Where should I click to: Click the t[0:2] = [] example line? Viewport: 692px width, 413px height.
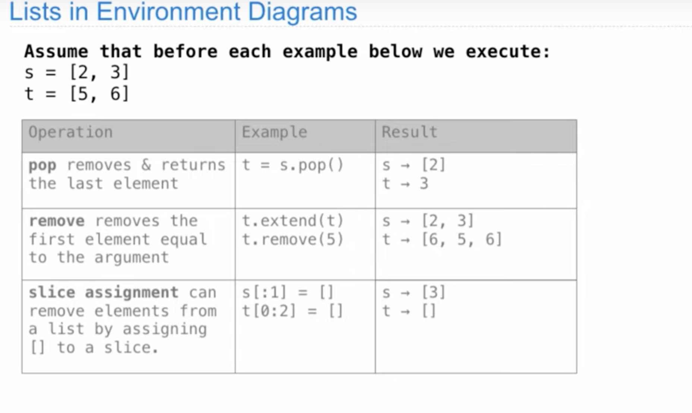293,311
